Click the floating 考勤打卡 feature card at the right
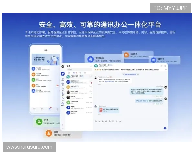 pyautogui.click(x=165, y=60)
